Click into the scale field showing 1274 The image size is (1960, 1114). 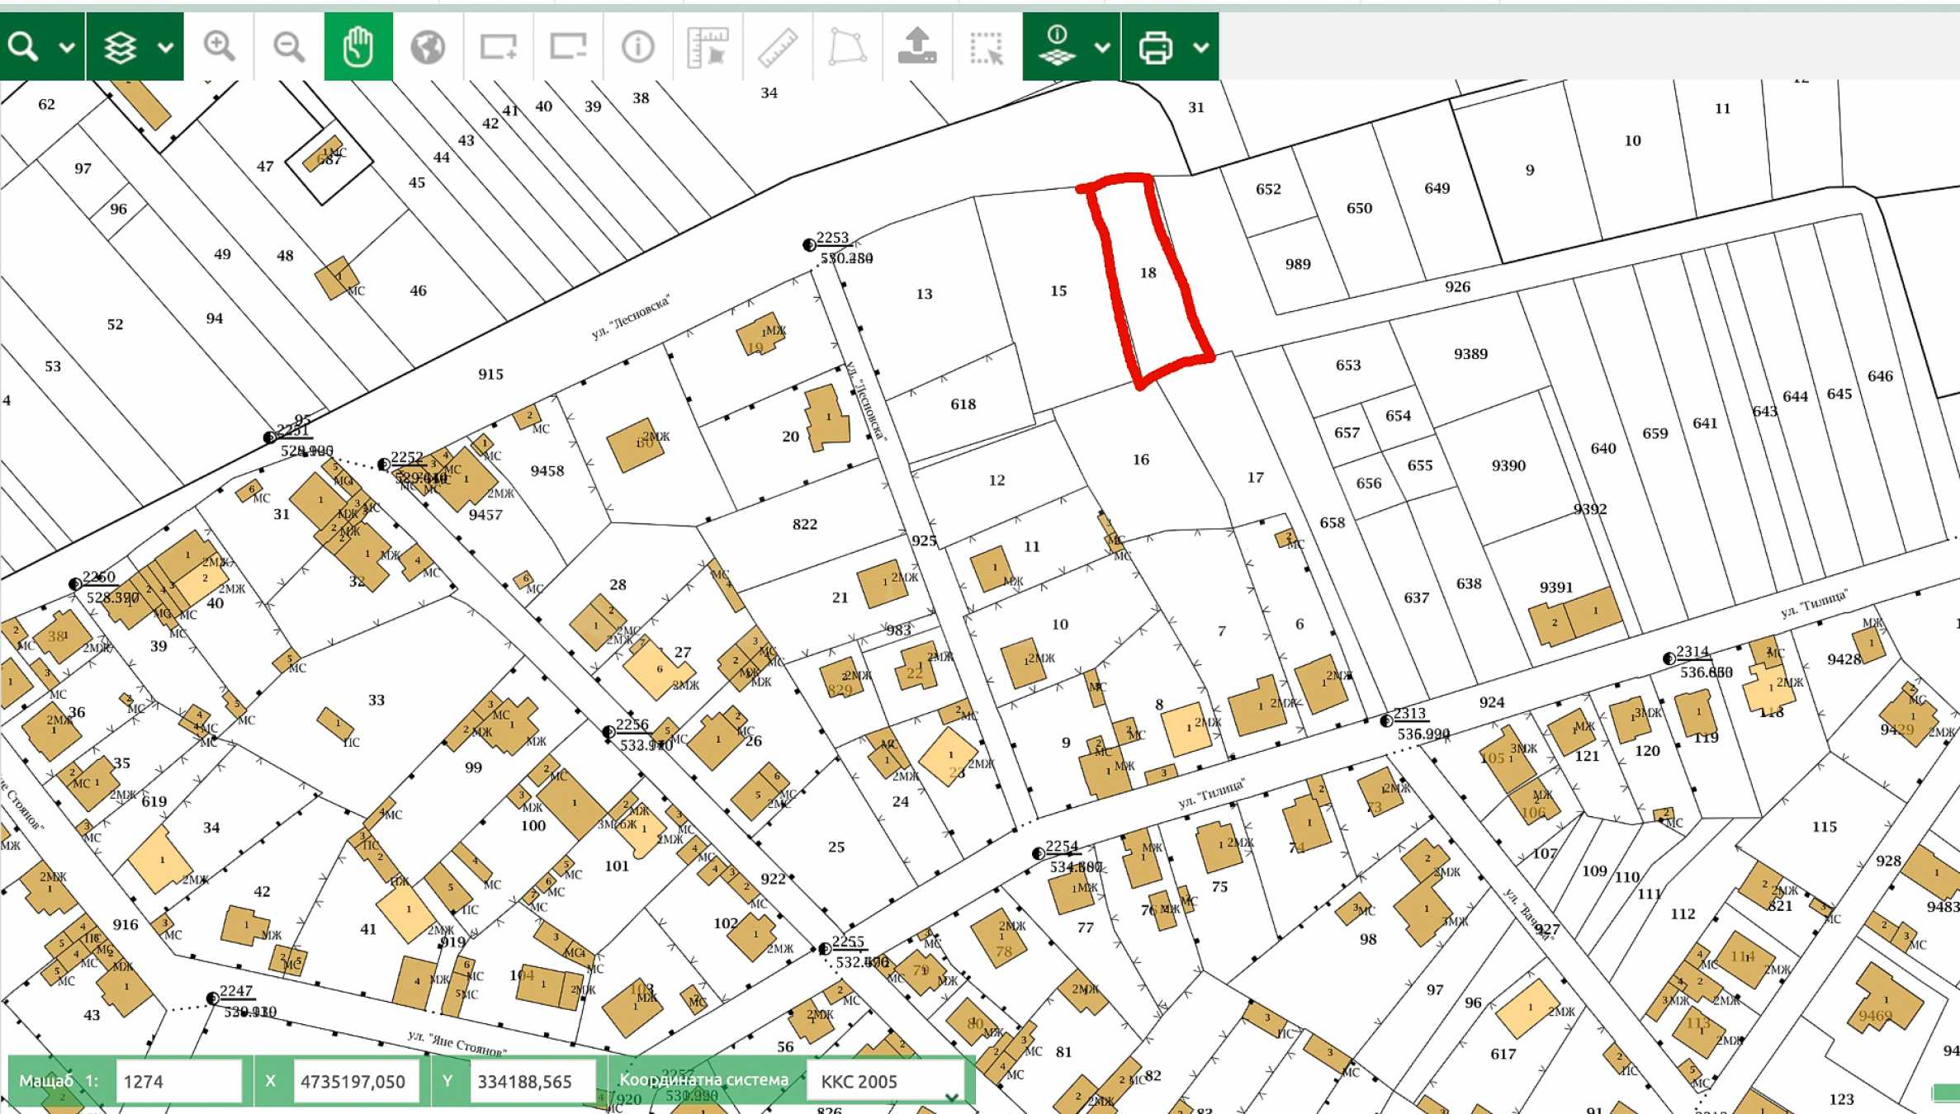tap(178, 1081)
